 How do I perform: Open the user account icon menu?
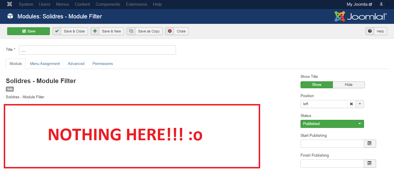click(383, 4)
